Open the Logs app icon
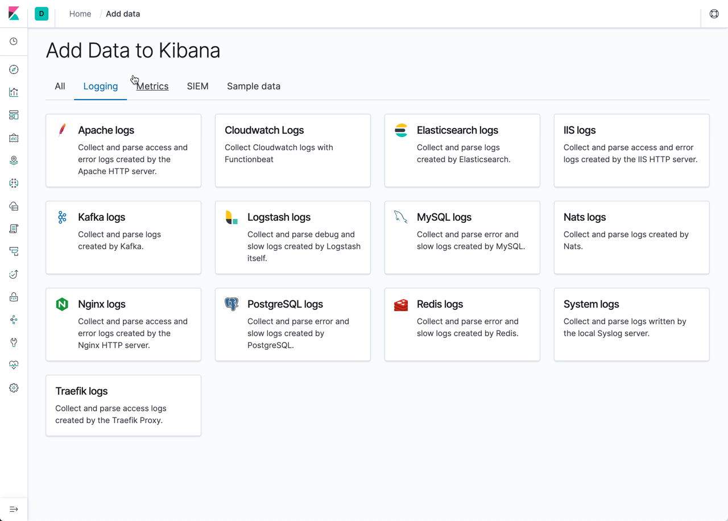 click(13, 228)
